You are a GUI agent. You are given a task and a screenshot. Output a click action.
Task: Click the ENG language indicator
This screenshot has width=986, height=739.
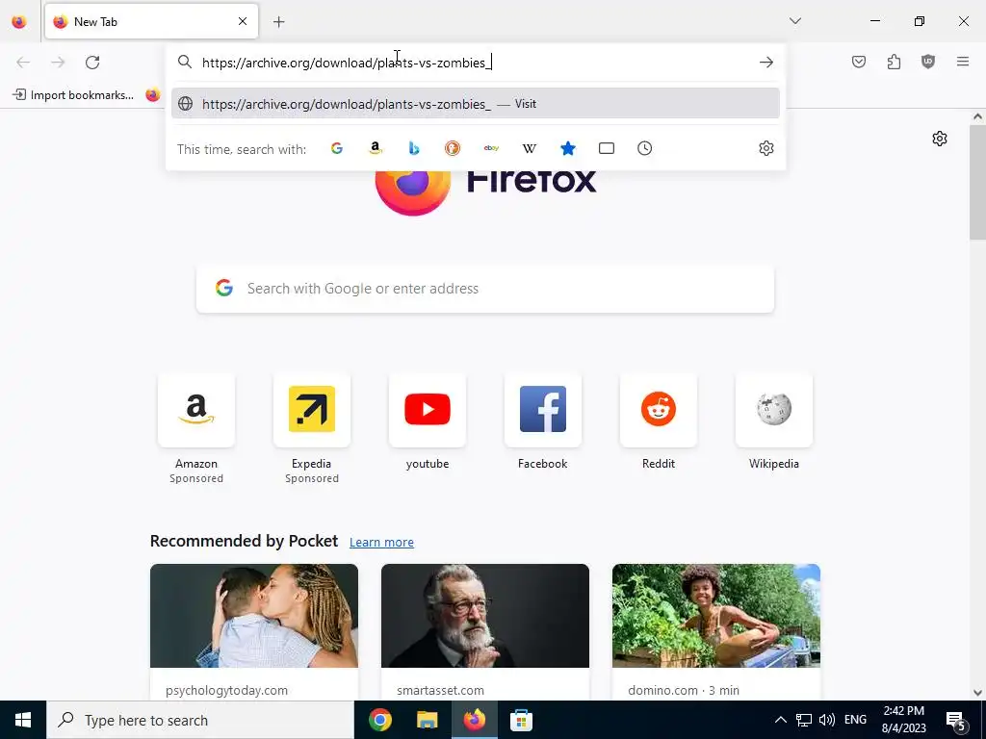[x=855, y=720]
